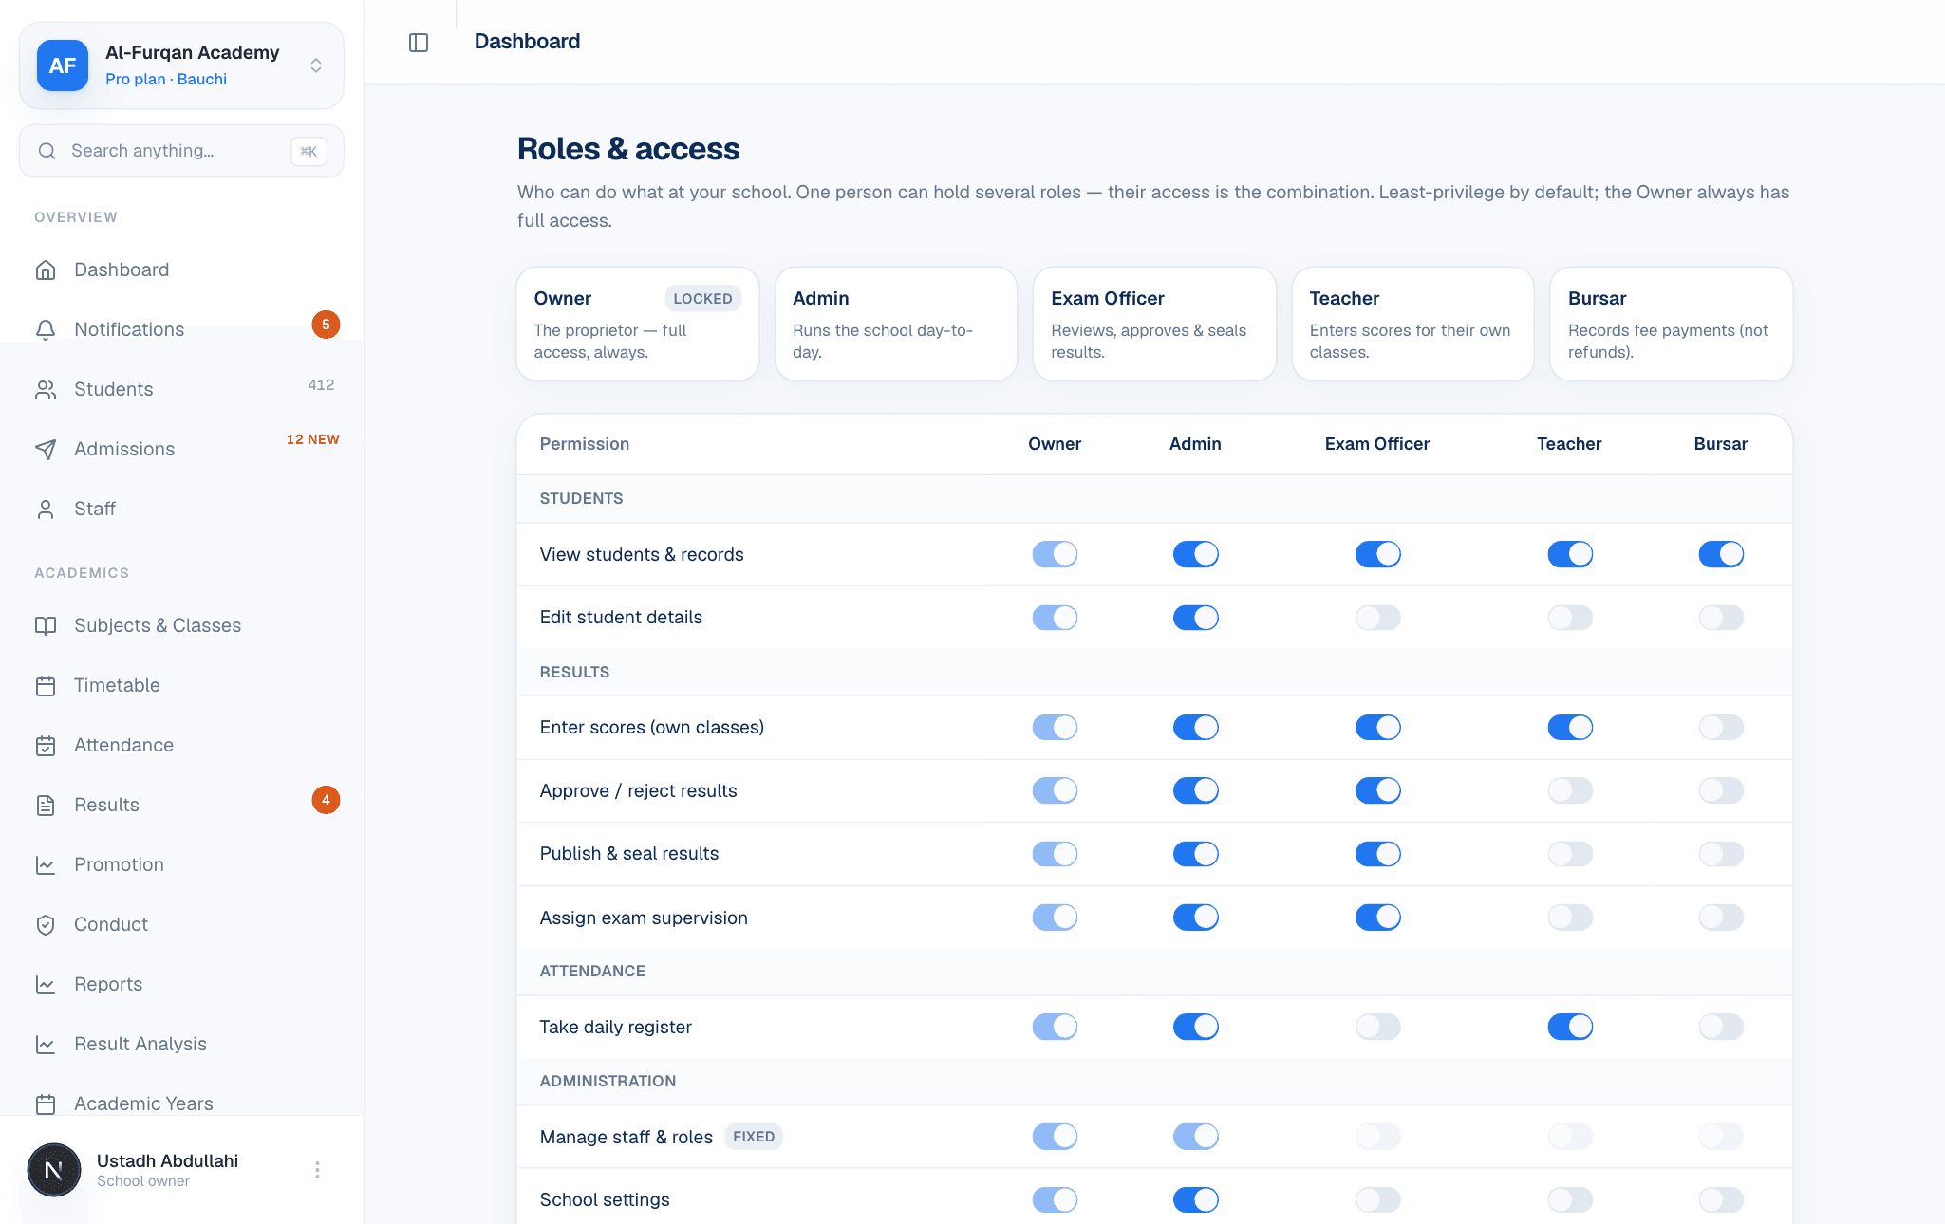The height and width of the screenshot is (1224, 1945).
Task: Open Conduct page
Action: pos(181,924)
